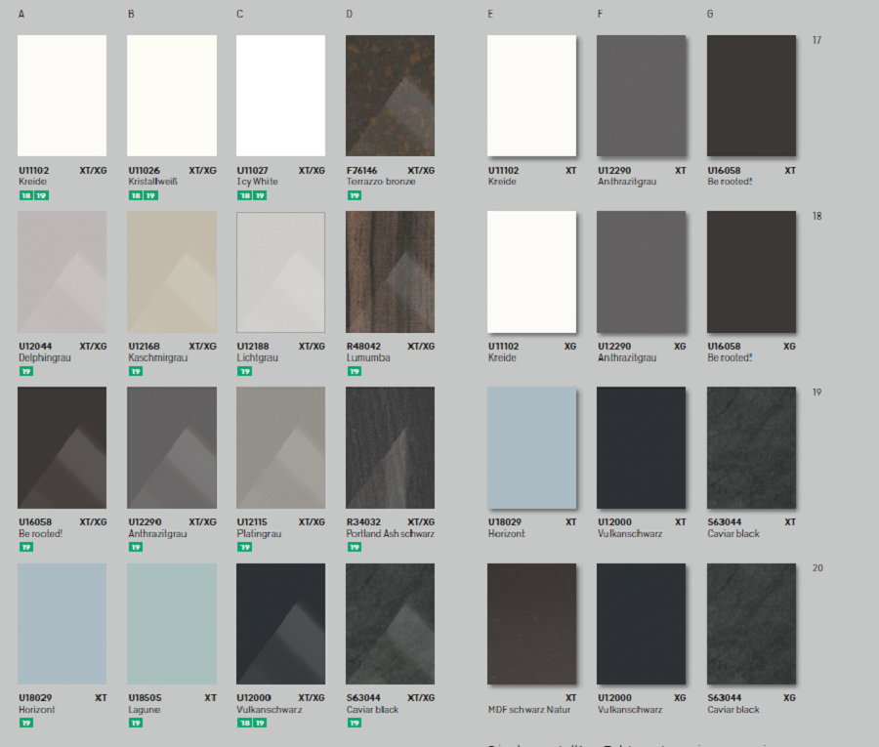Viewport: 879px width, 747px height.
Task: Open the Horizont XT swatch in row 19
Action: [x=531, y=447]
